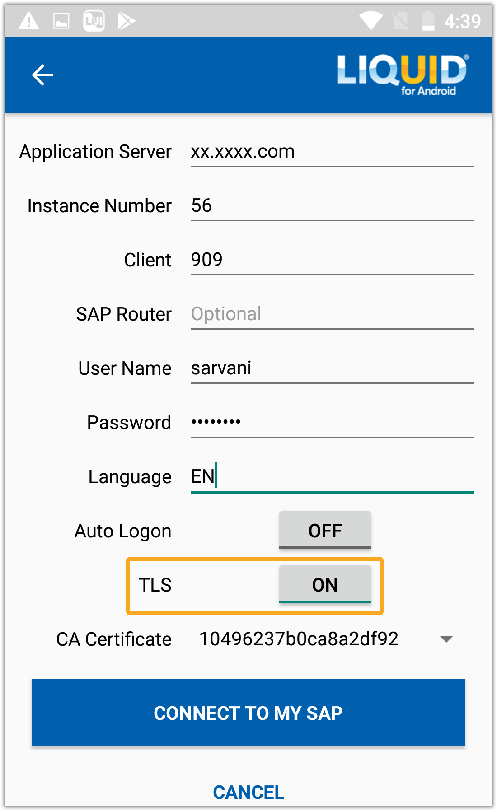
Task: Tap the Liquid for Android logo
Action: (402, 75)
